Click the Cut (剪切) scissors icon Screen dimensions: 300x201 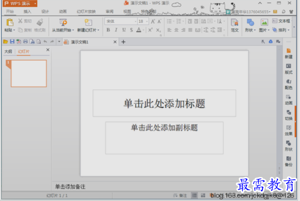pyautogui.click(x=20, y=21)
